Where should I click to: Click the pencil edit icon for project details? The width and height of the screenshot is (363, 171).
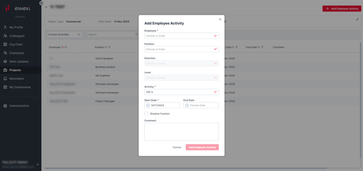pyautogui.click(x=357, y=20)
